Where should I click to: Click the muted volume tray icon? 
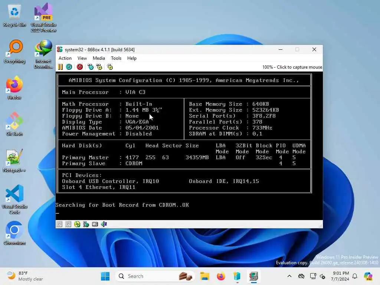tap(322, 276)
